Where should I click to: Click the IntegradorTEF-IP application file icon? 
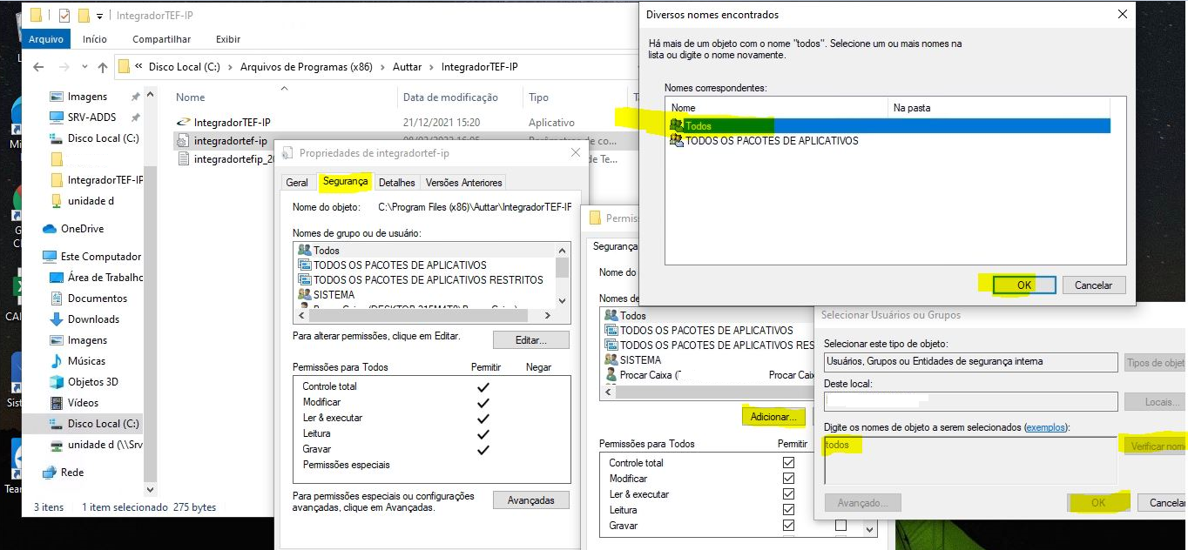[x=183, y=123]
